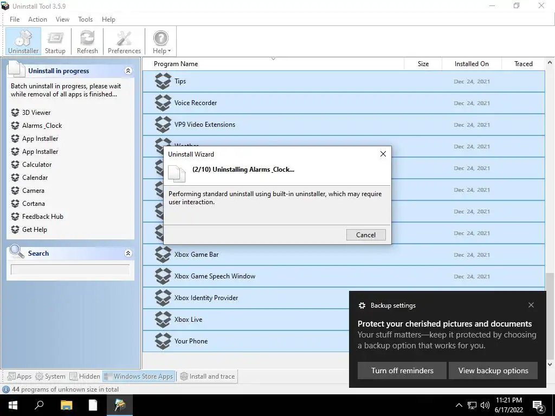This screenshot has height=416, width=555.
Task: Open the Help menu
Action: coord(108,19)
